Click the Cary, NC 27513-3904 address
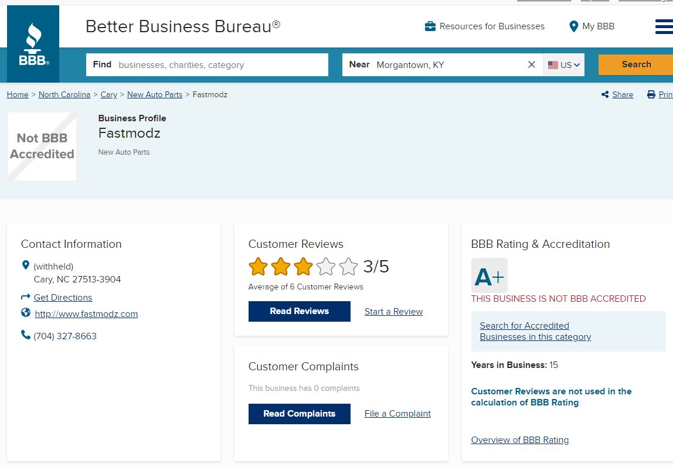The image size is (673, 467). (x=77, y=279)
